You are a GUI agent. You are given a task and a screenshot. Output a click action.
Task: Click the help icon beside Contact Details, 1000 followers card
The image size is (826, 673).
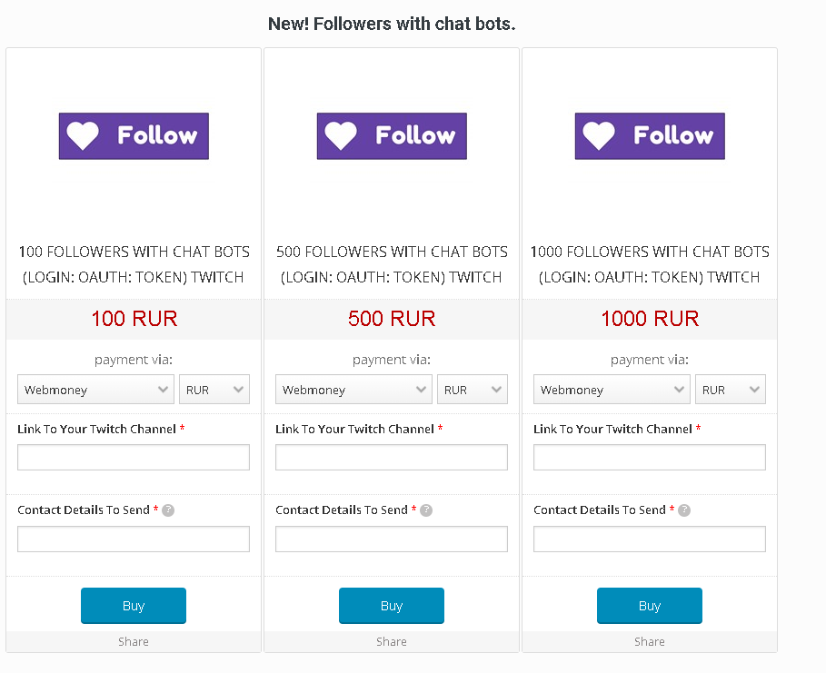pyautogui.click(x=684, y=510)
